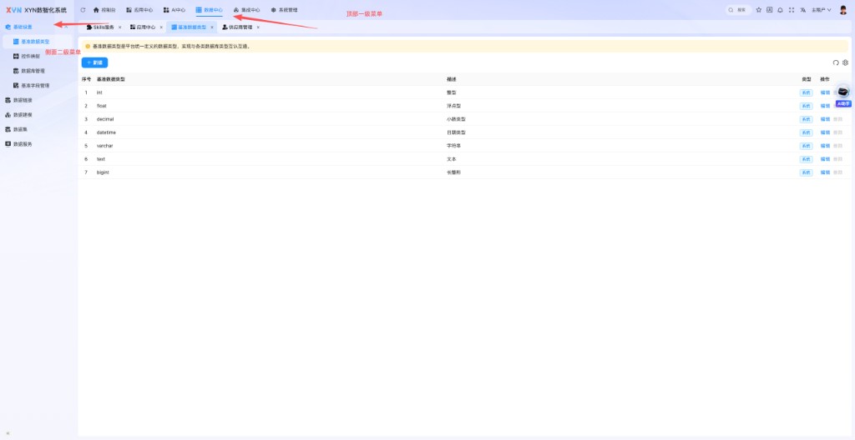Viewport: 855px width, 440px height.
Task: Click the star favorites icon in header
Action: tap(758, 10)
